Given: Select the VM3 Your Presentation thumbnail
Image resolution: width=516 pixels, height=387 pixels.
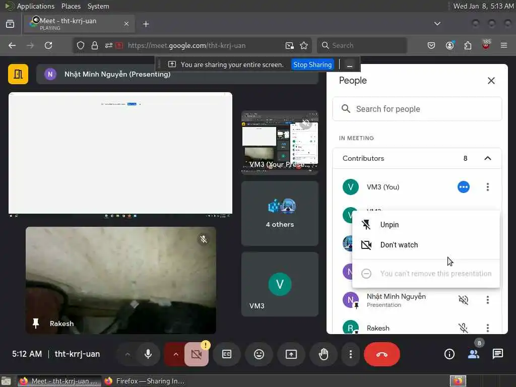Looking at the screenshot, I should pos(280,142).
